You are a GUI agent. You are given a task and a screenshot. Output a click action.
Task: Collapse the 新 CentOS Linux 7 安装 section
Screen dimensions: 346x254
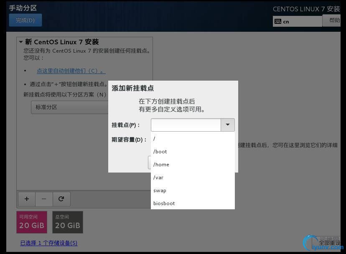(x=21, y=42)
